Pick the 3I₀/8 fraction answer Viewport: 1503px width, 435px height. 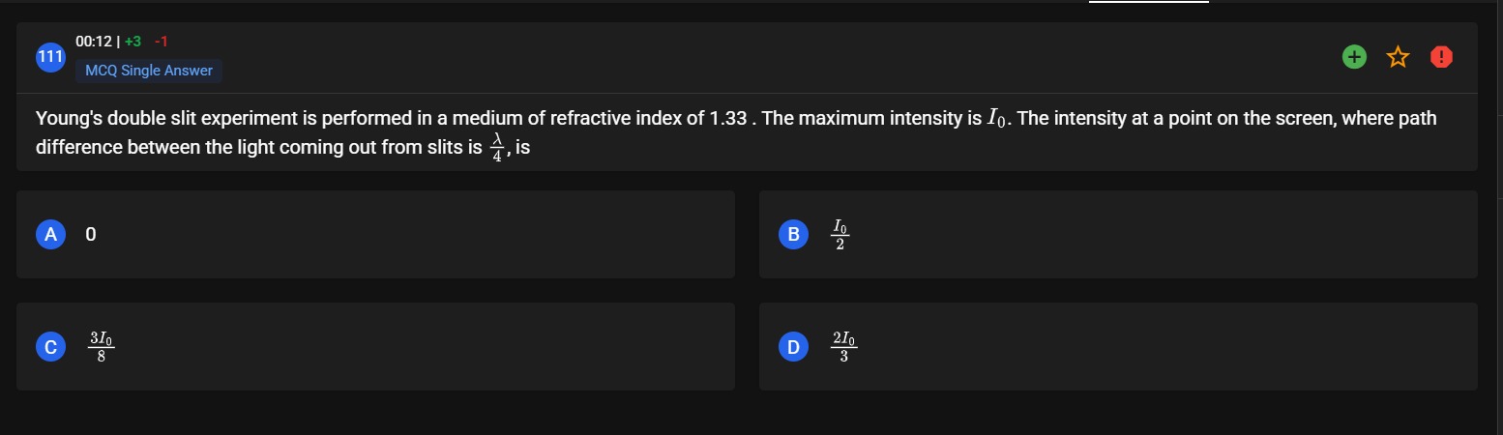point(102,346)
